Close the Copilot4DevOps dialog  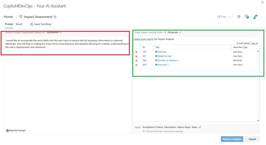tap(262, 2)
